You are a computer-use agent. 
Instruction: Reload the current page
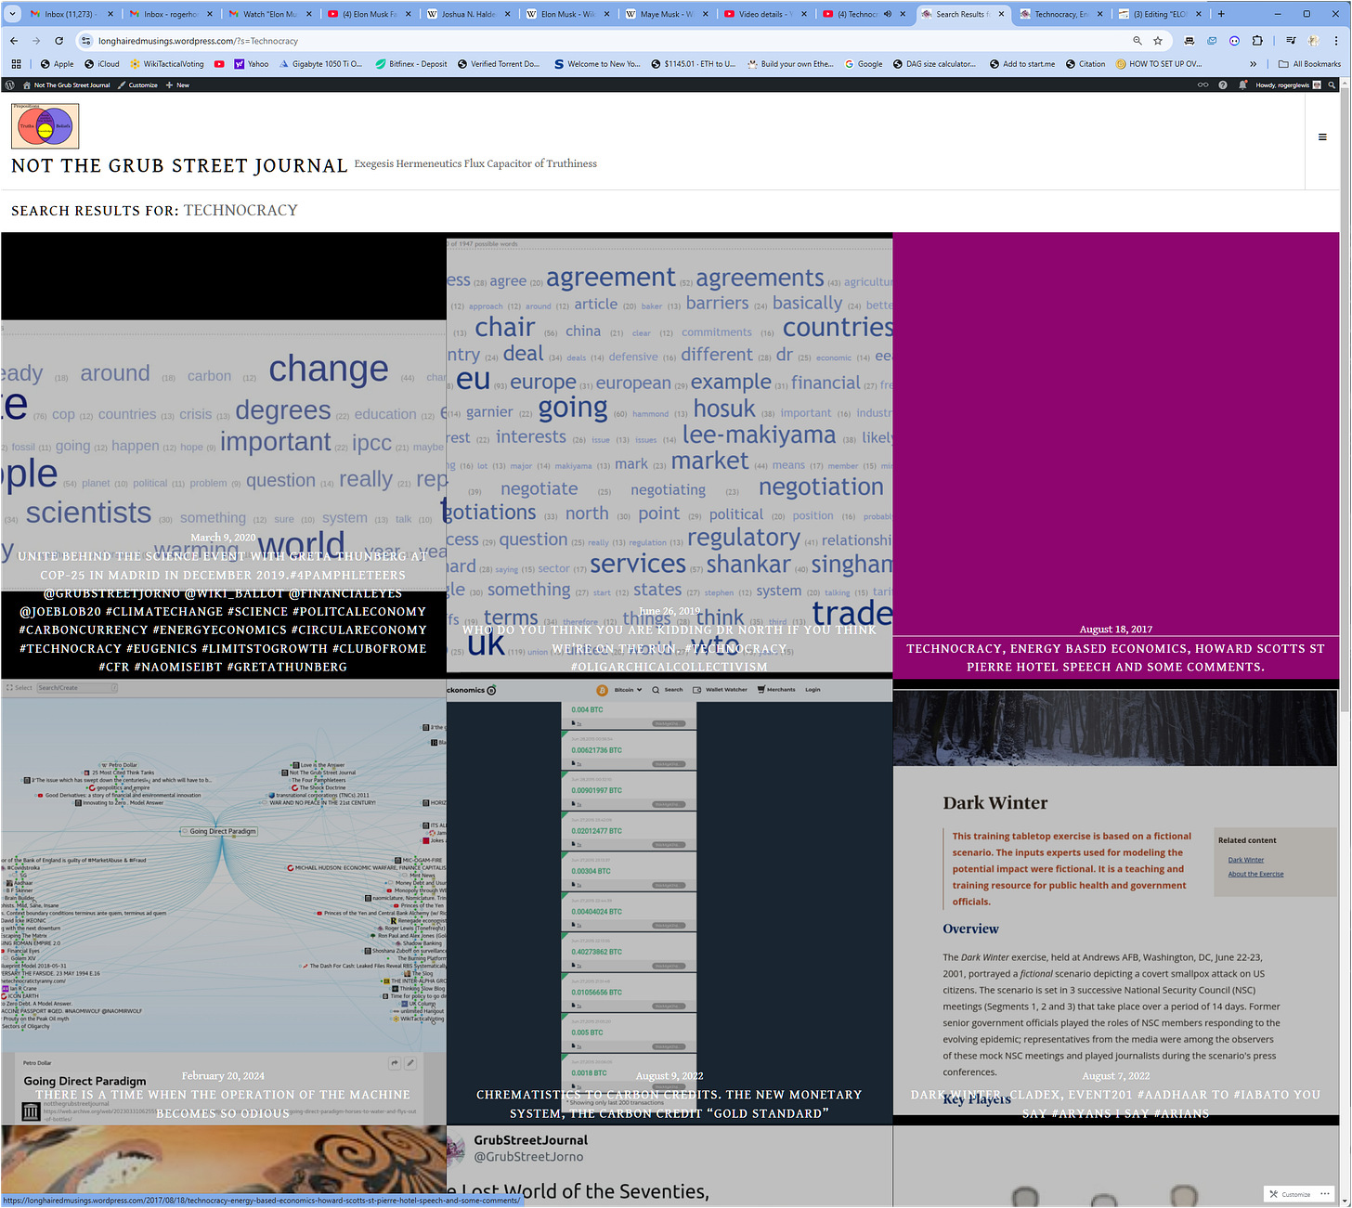tap(58, 41)
